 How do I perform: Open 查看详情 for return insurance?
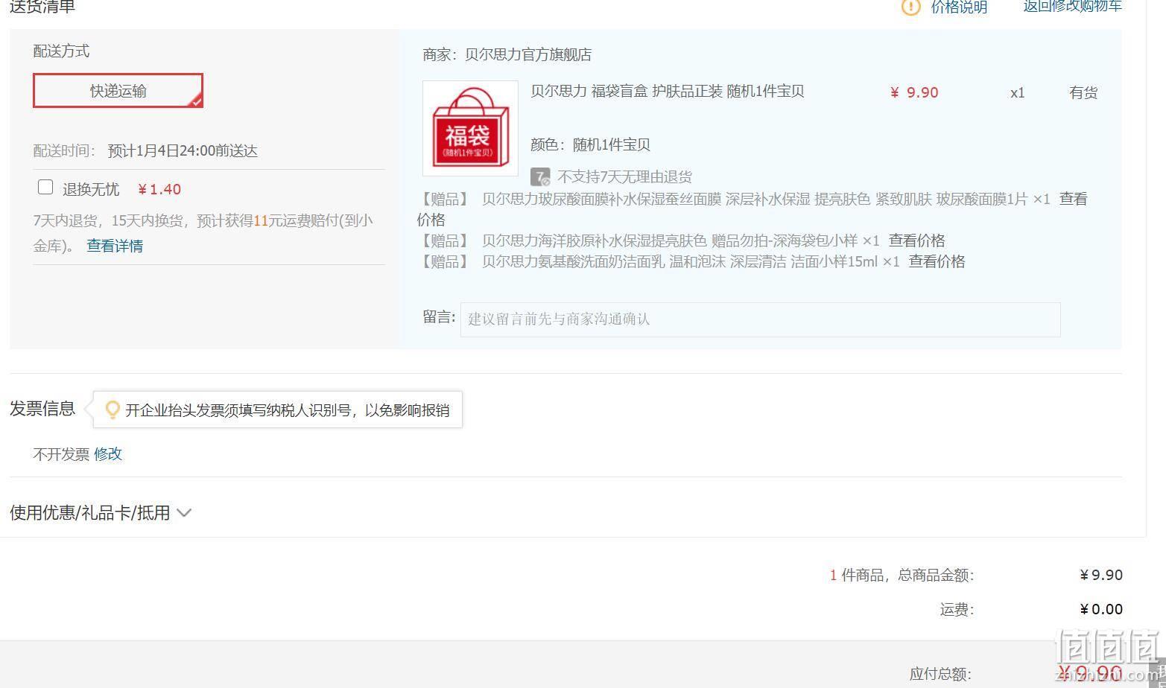click(115, 246)
